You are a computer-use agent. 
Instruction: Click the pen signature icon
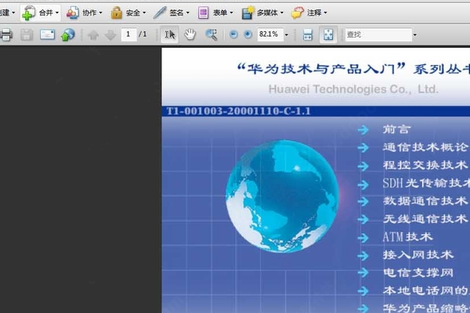point(160,13)
